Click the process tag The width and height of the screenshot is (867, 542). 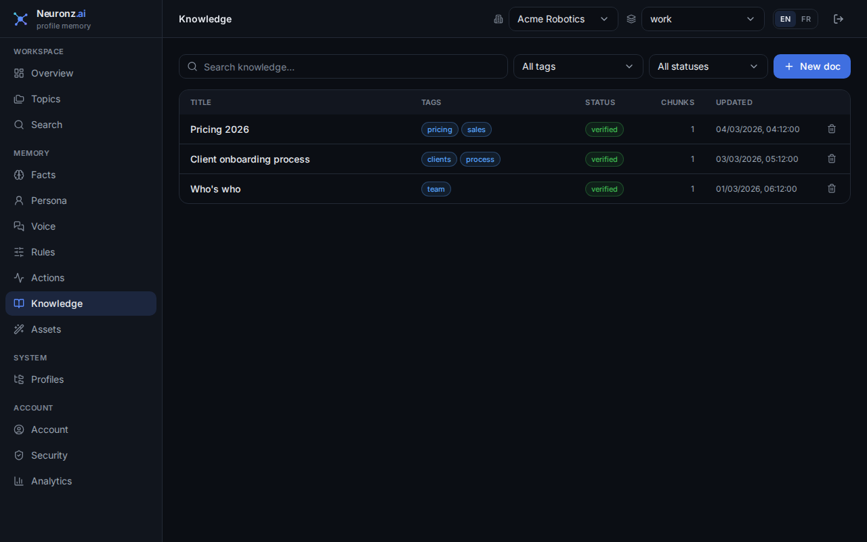(x=480, y=159)
